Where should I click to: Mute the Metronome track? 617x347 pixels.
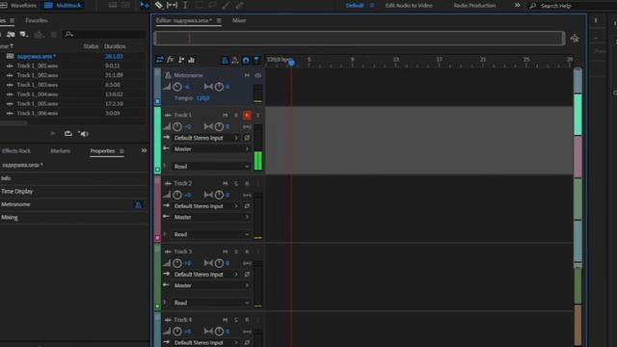pos(247,75)
